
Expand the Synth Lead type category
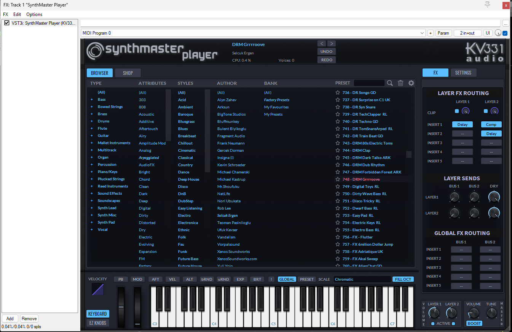[x=92, y=208]
